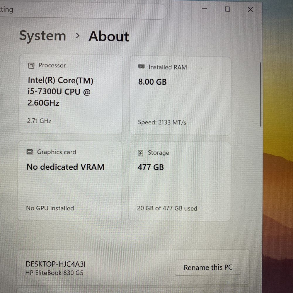Viewport: 293px width, 293px height.
Task: Click the About page heading
Action: (x=109, y=36)
